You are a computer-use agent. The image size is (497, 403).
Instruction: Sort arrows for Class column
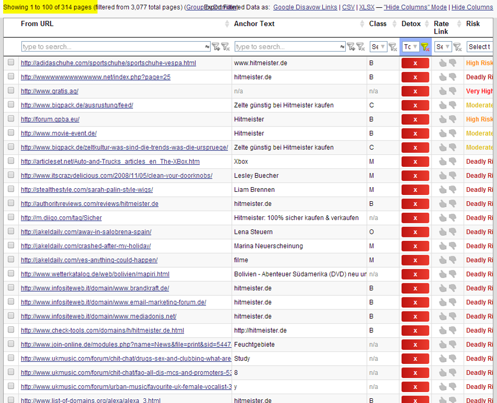click(394, 24)
